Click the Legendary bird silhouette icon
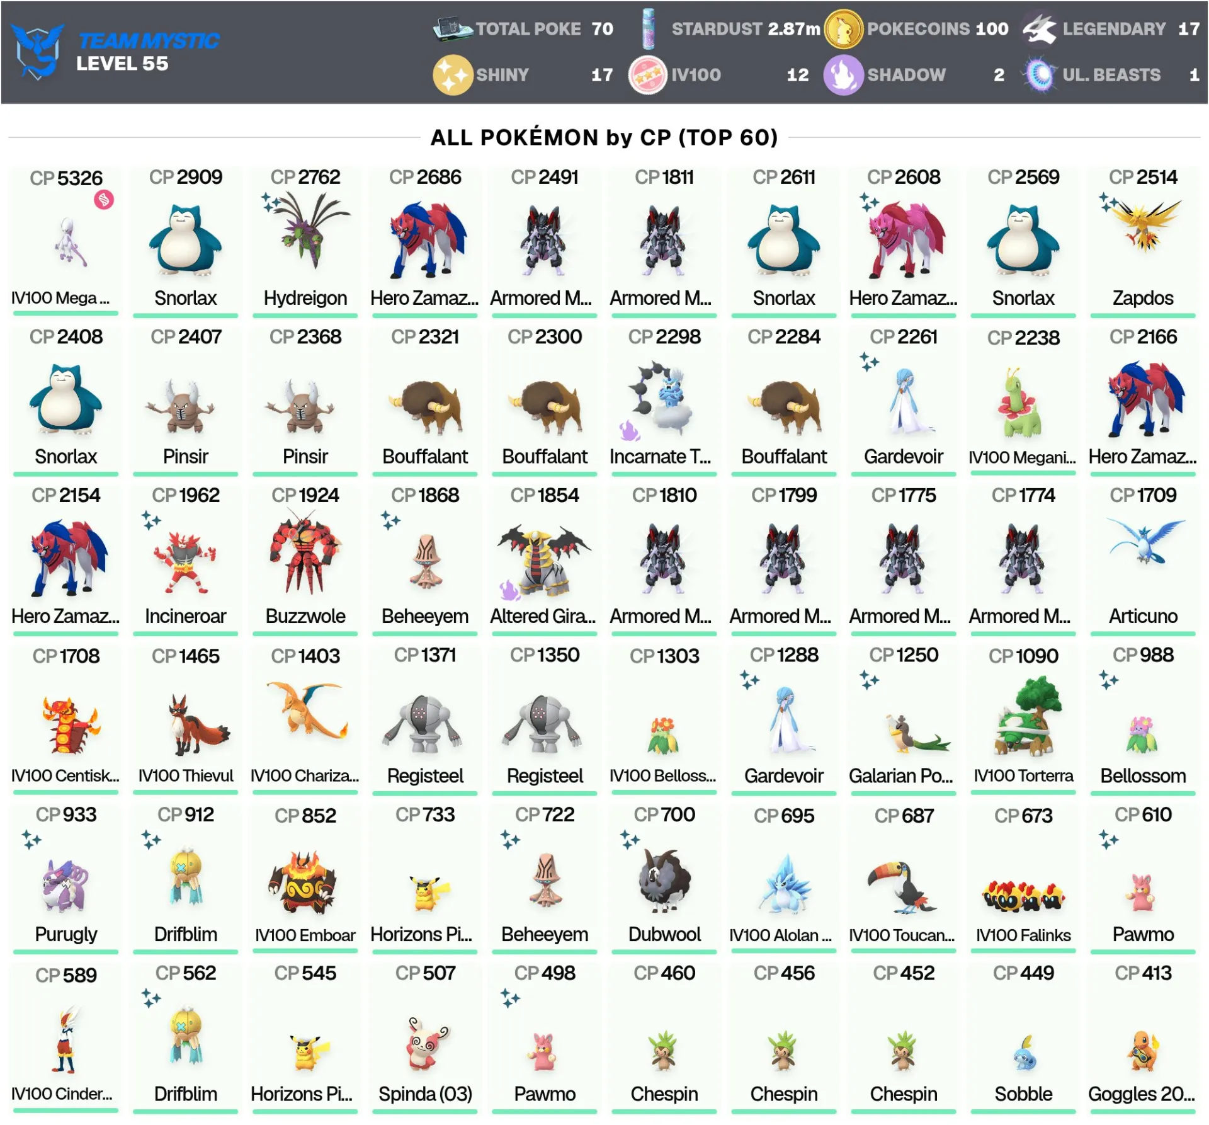 1039,29
